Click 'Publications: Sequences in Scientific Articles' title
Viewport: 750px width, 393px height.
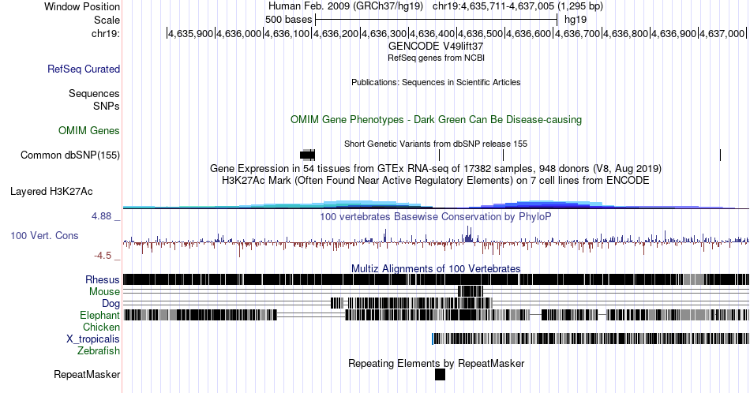coord(436,82)
